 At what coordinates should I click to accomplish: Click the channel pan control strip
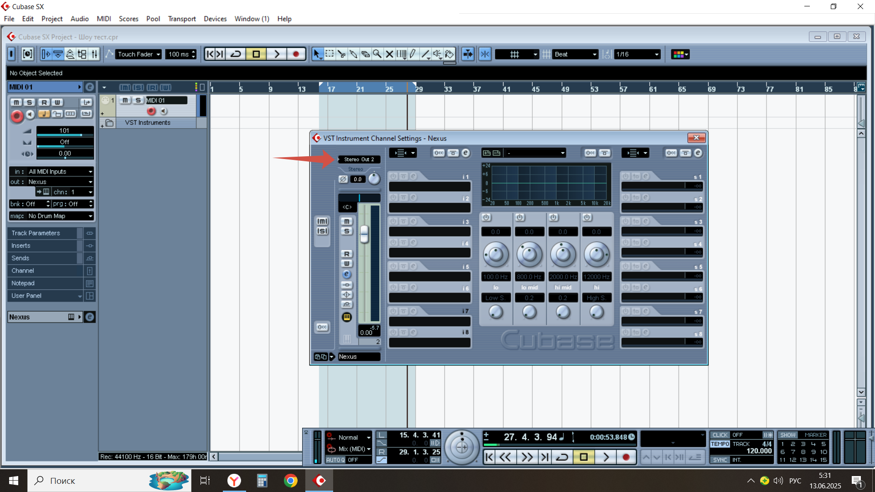pyautogui.click(x=359, y=198)
